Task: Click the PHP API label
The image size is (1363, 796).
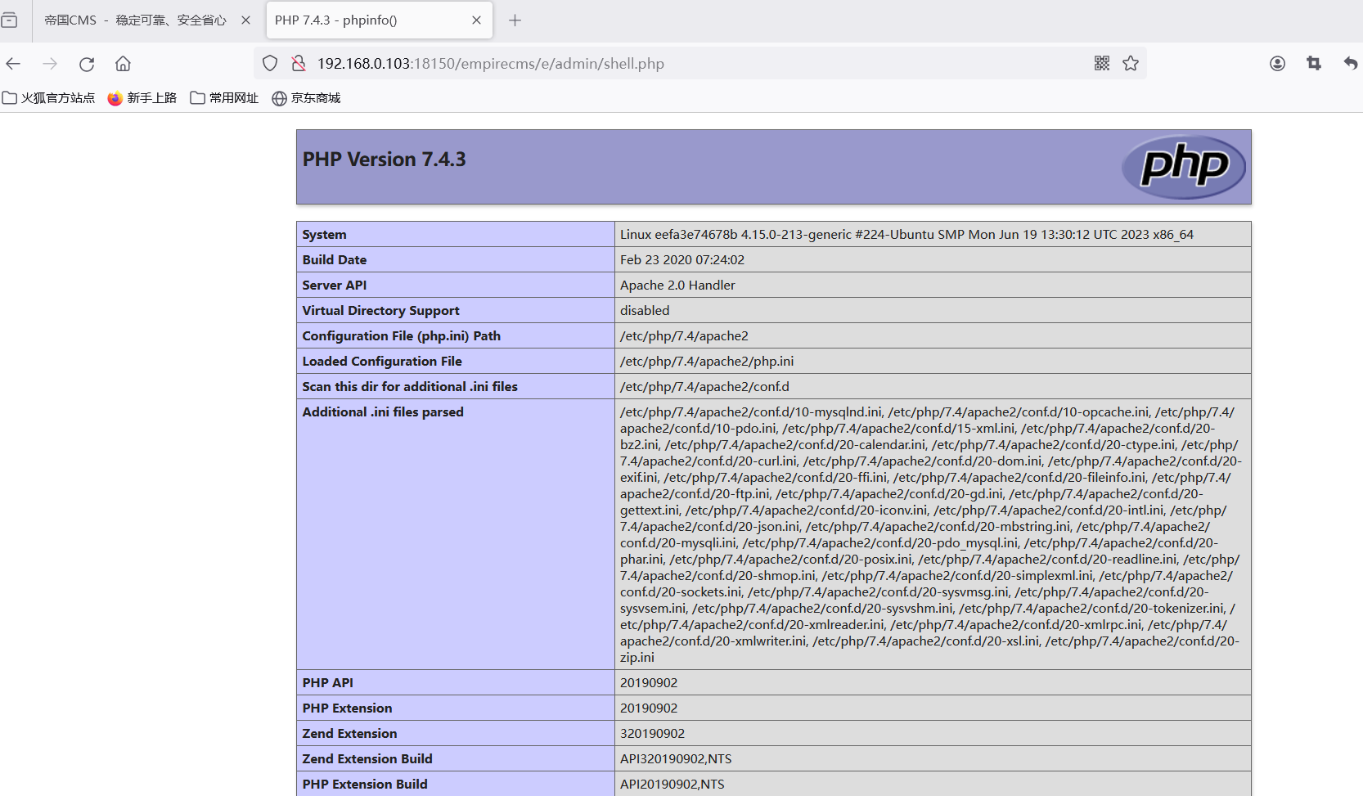Action: (x=328, y=683)
